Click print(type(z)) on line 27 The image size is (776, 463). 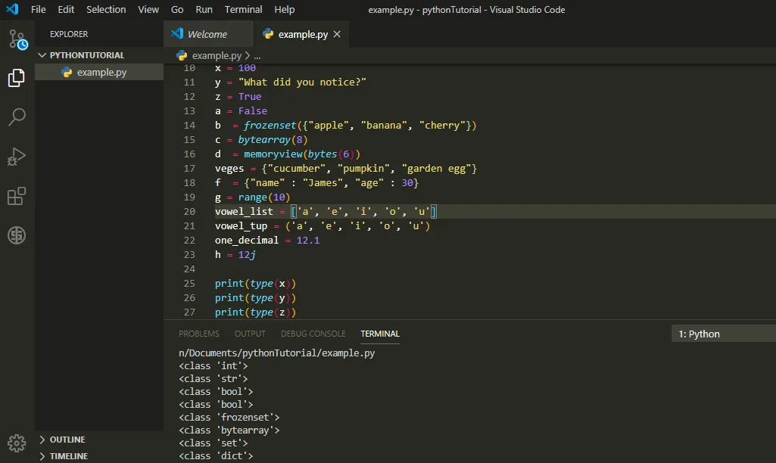255,312
